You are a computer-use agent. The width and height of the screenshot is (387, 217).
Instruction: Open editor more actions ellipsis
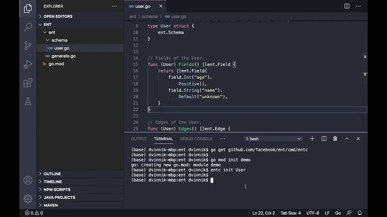[359, 6]
